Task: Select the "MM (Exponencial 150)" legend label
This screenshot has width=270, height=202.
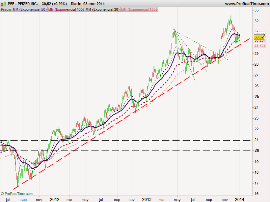Action: (x=139, y=10)
